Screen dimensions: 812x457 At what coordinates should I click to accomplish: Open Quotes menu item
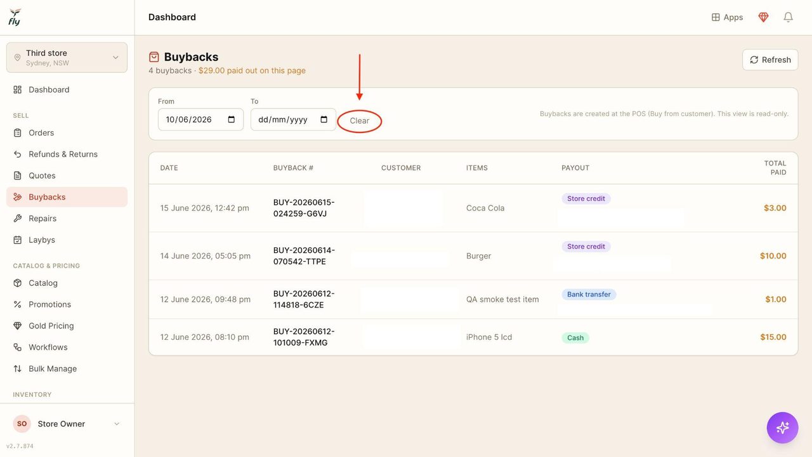67,176
